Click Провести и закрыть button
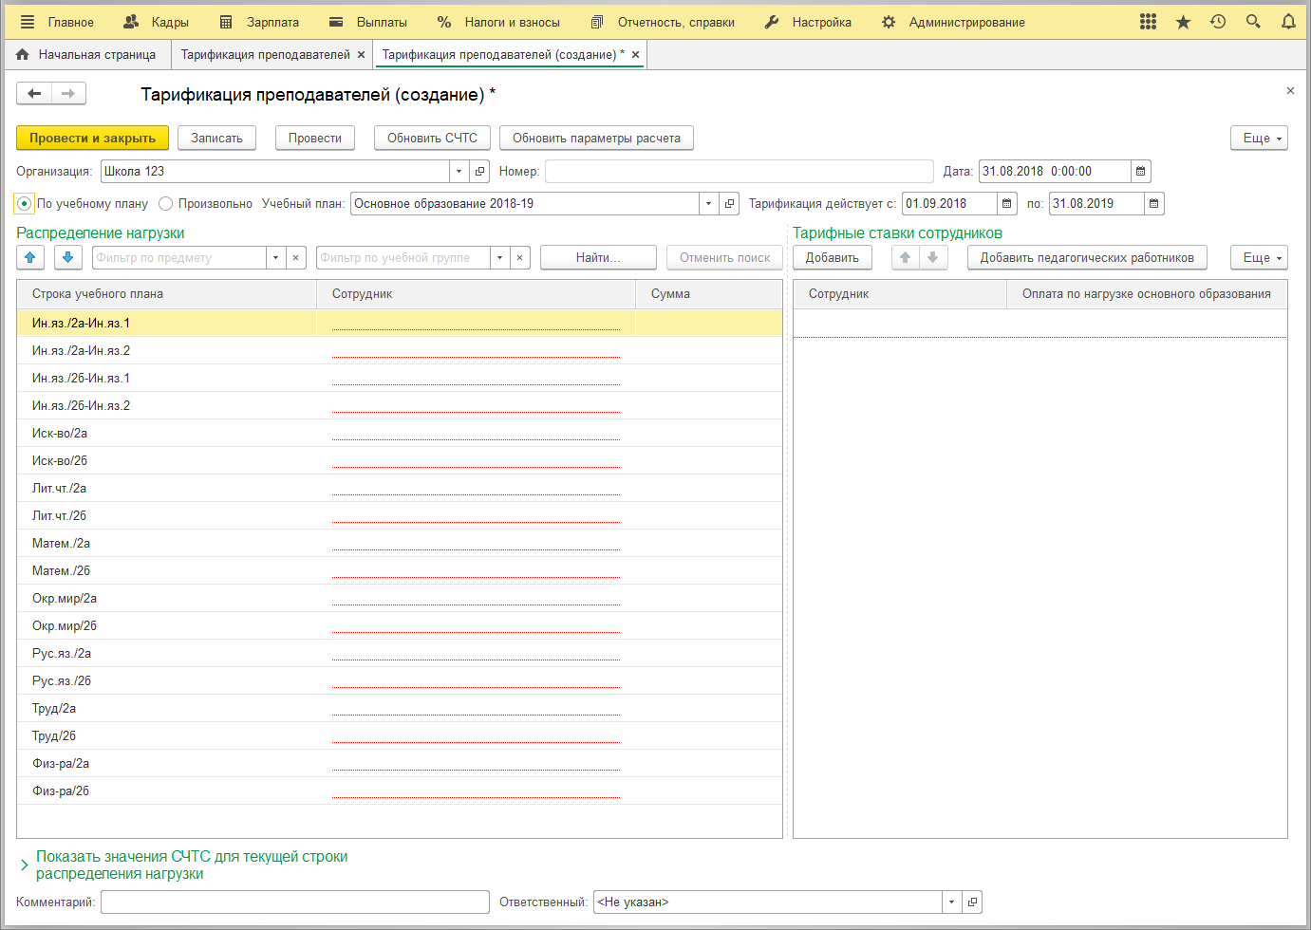Screen dimensions: 1311x930 click(x=92, y=138)
